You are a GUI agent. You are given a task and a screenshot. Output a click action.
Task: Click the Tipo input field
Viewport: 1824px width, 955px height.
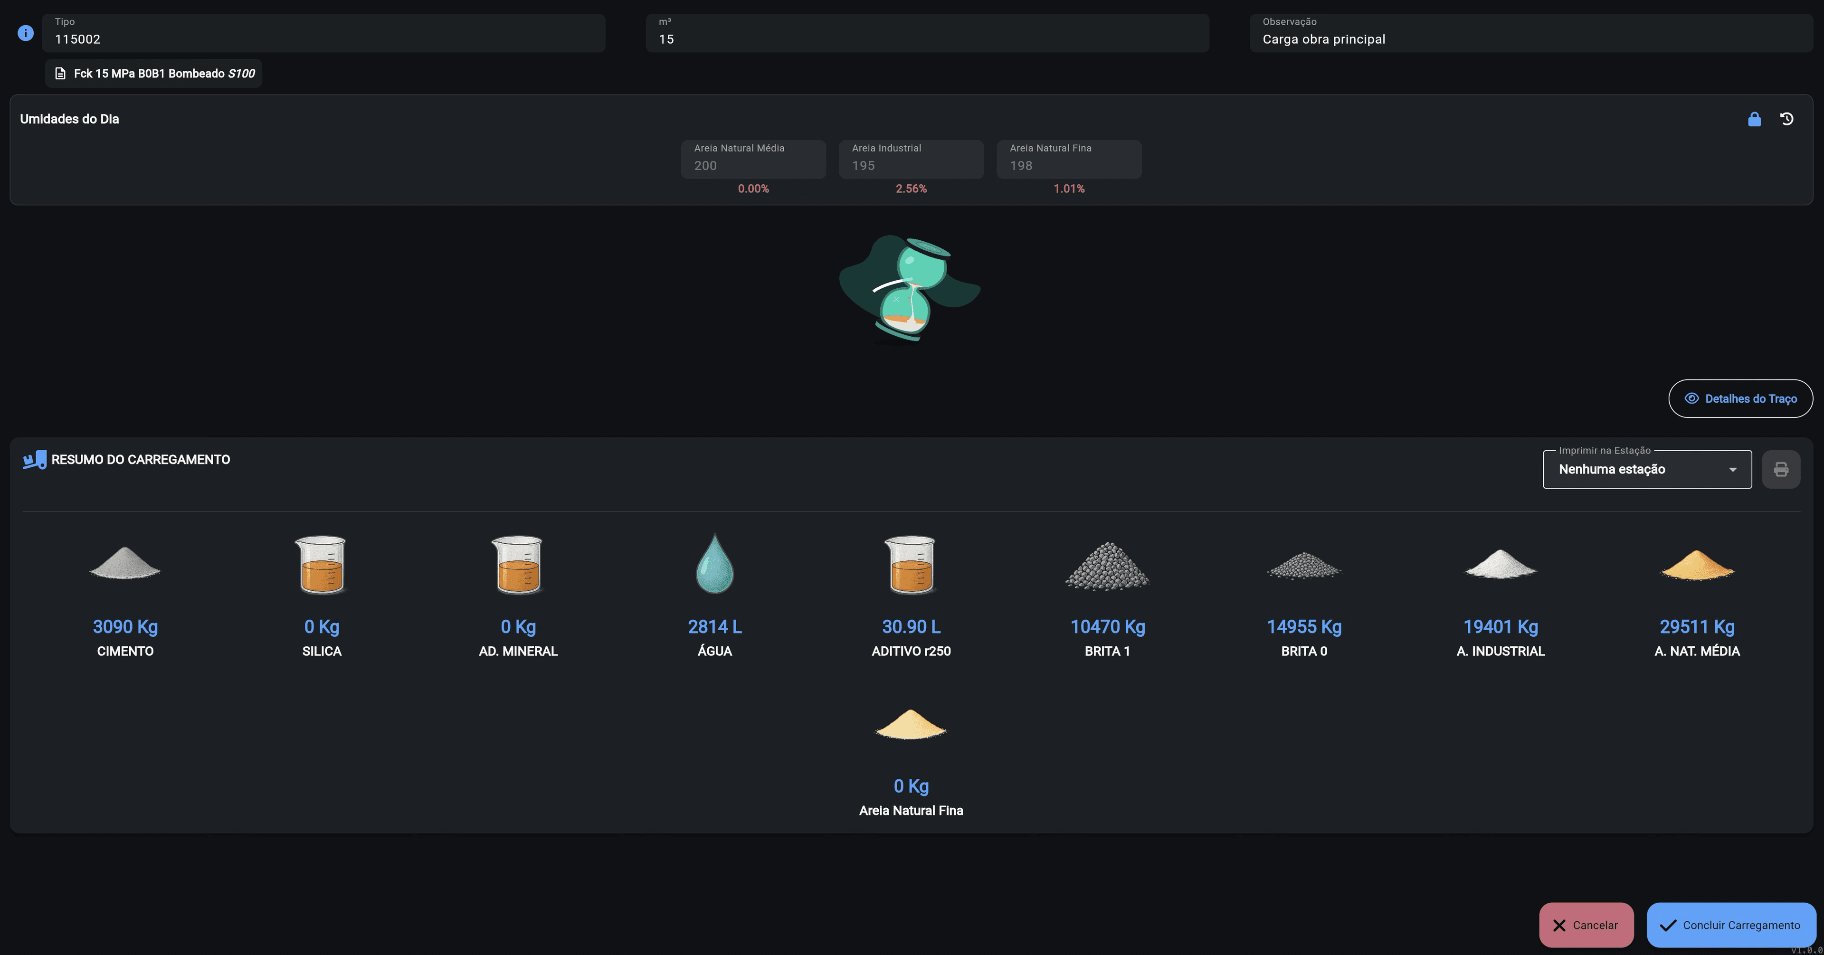[323, 33]
